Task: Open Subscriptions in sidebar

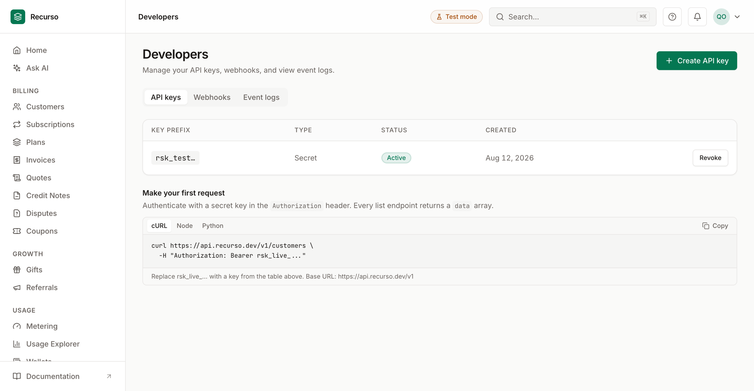Action: (x=50, y=125)
